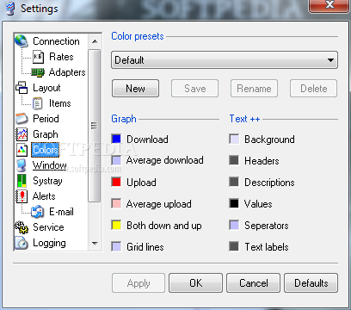This screenshot has height=310, width=351.
Task: Click the Rename preset button
Action: coord(254,89)
